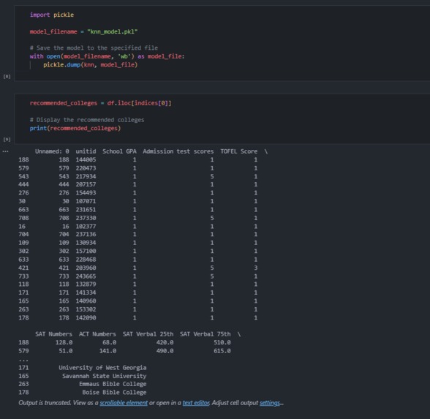Image resolution: width=430 pixels, height=419 pixels.
Task: Click SAT Numbers value 128.0
Action: tap(64, 342)
